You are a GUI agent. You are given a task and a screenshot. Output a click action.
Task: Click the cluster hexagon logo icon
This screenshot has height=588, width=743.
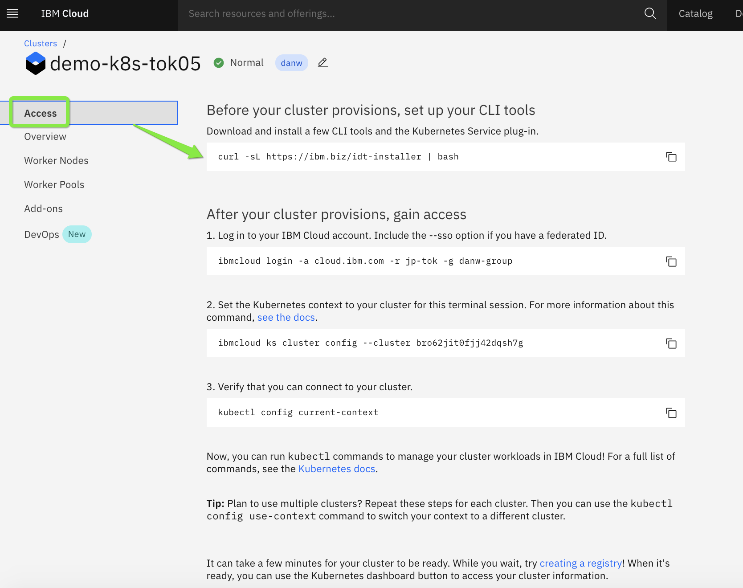(x=36, y=63)
